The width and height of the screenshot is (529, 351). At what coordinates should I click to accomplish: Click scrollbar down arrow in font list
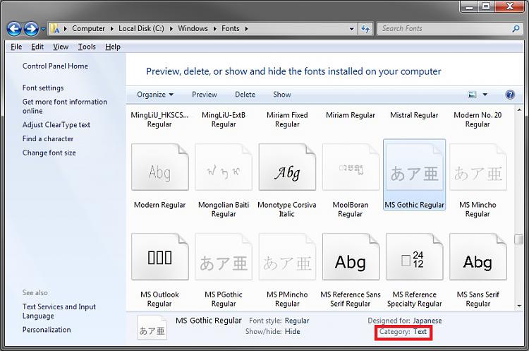(x=519, y=306)
